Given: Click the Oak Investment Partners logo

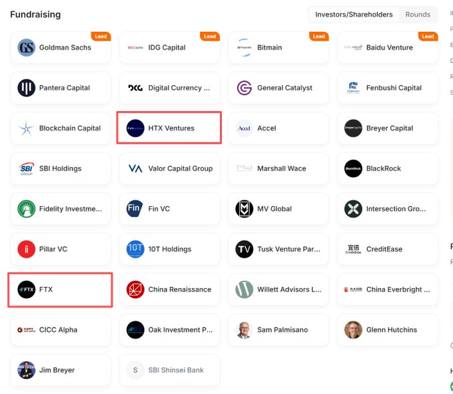Looking at the screenshot, I should (135, 329).
